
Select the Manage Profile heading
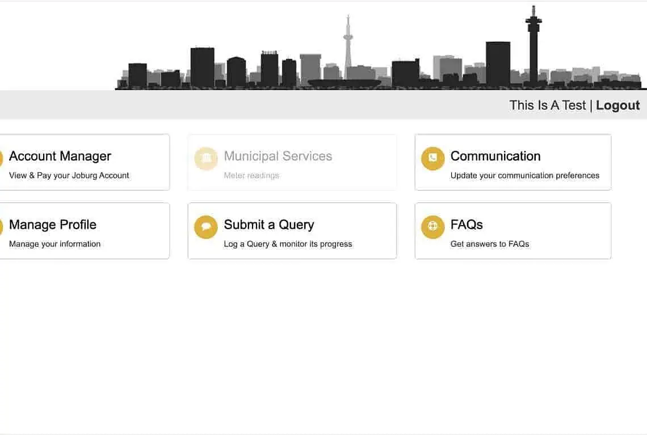(53, 225)
